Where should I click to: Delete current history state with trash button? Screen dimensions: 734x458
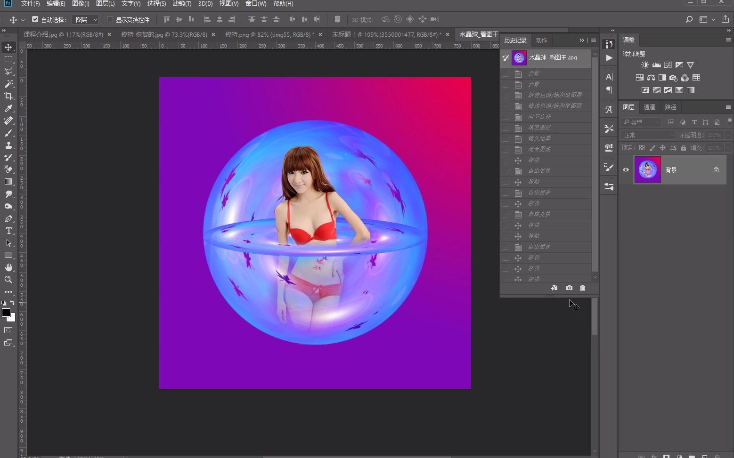pyautogui.click(x=583, y=288)
